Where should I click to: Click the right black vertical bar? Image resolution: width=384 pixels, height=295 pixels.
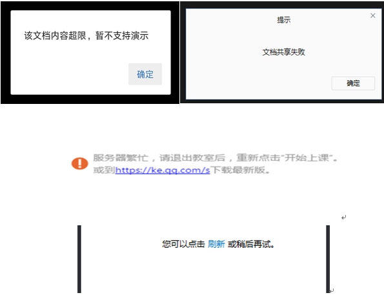pos(328,259)
